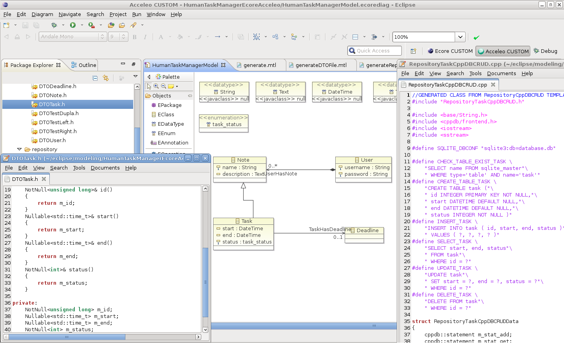This screenshot has width=564, height=343.
Task: Apply the Arrange All layout icon
Action: point(275,37)
